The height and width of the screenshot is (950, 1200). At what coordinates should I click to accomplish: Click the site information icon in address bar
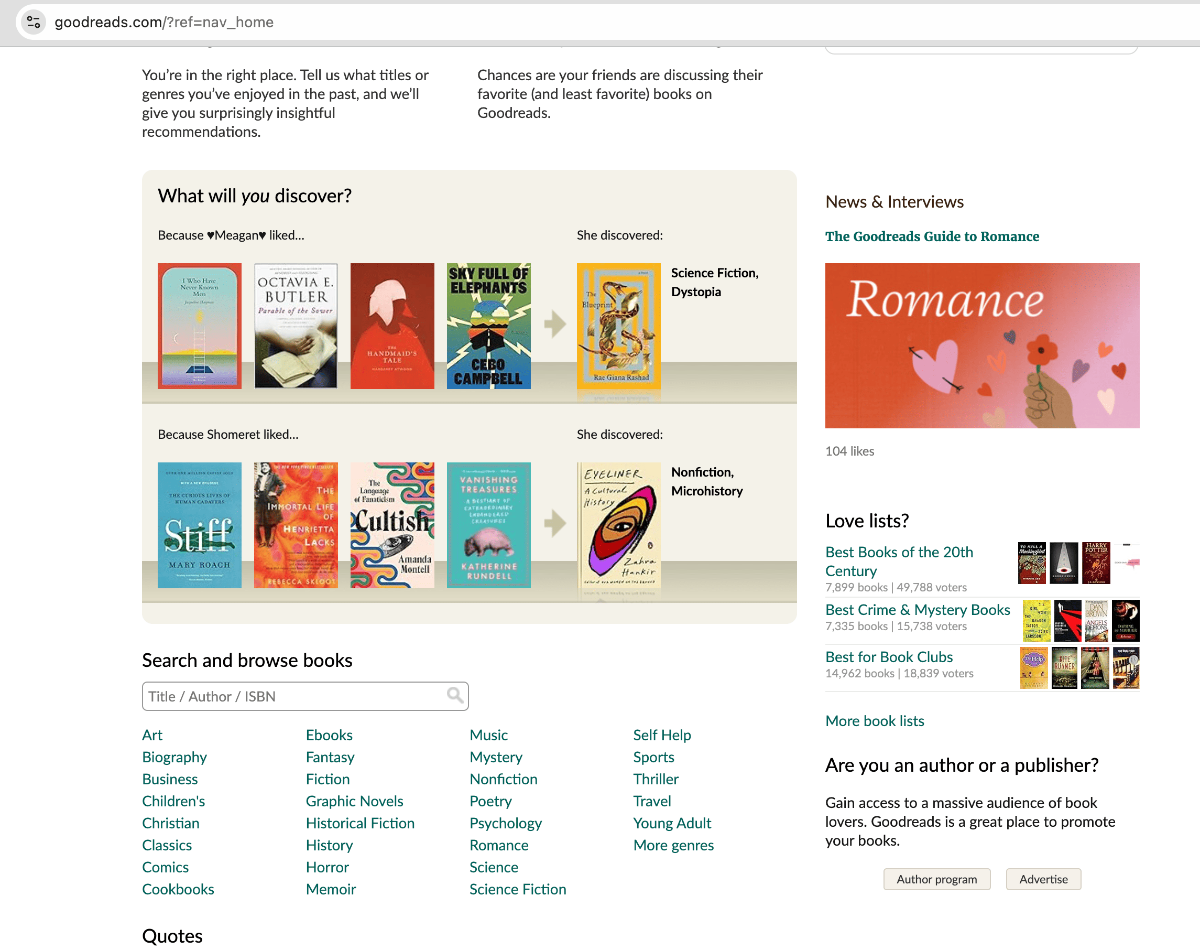(34, 22)
